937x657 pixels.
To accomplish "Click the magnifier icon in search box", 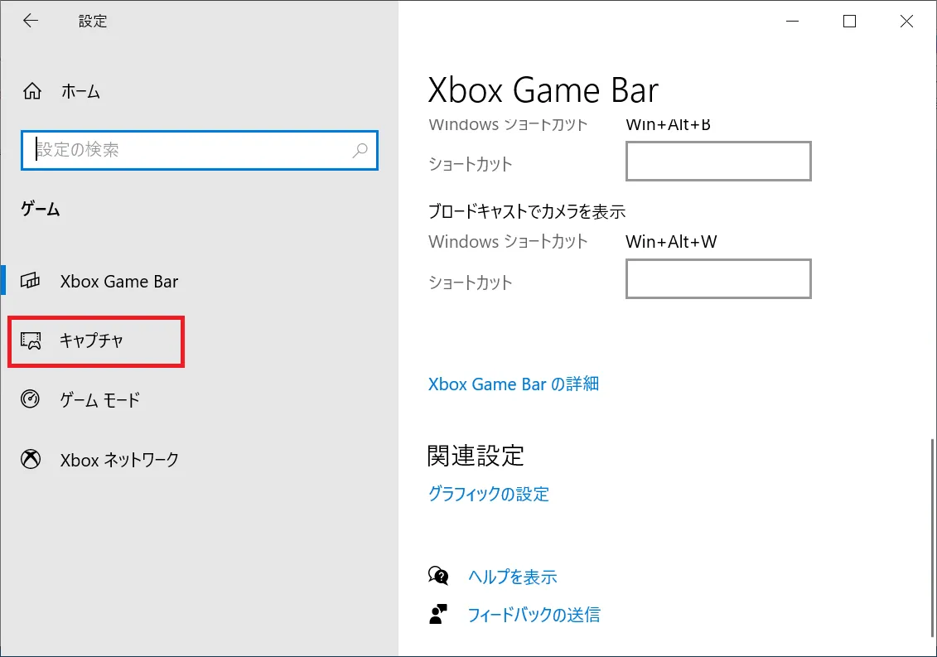I will (360, 150).
